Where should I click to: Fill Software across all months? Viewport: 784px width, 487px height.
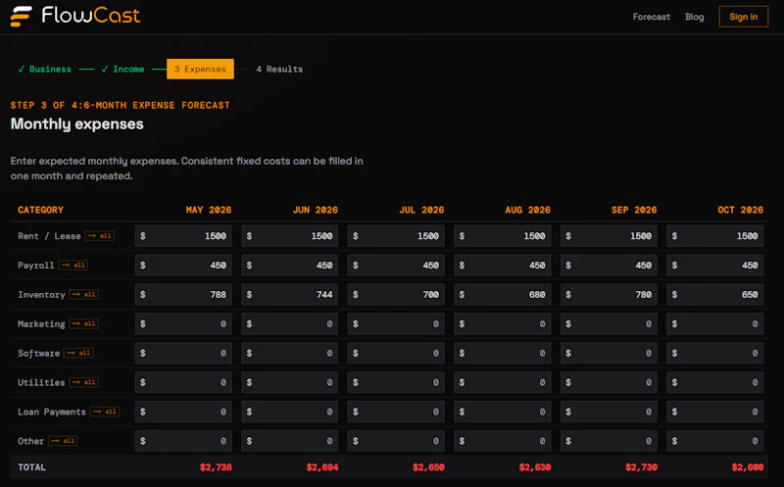click(x=79, y=353)
